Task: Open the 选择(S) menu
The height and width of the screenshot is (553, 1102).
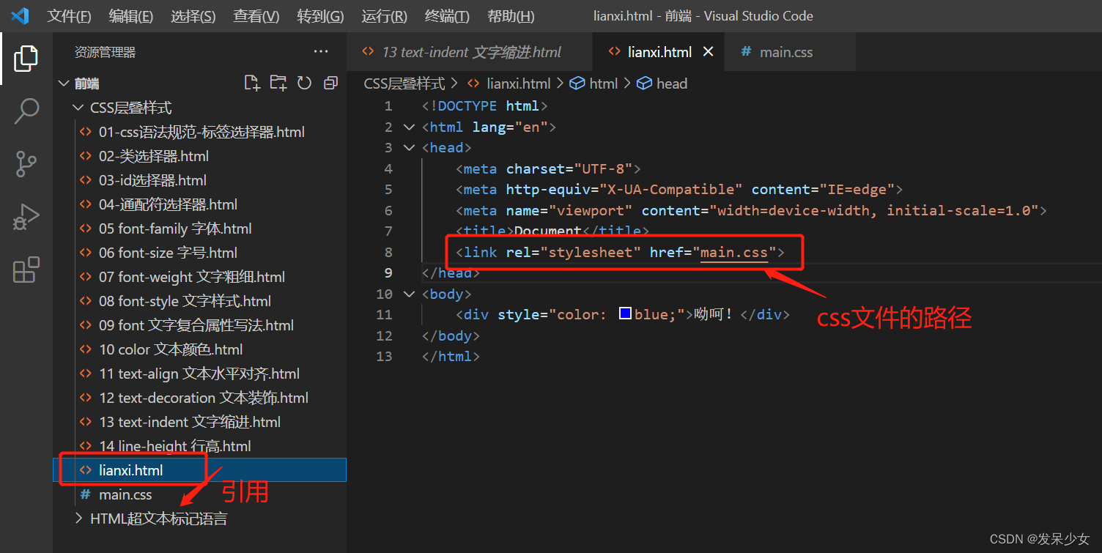Action: click(x=193, y=16)
